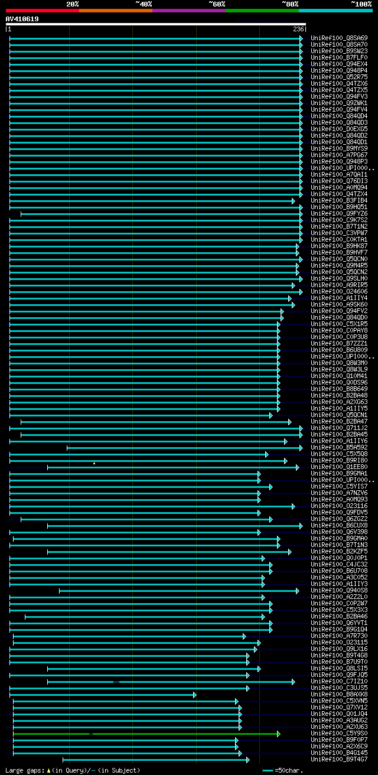Open hit UniRef100_B5A592
This screenshot has height=775, width=378.
pos(339,447)
